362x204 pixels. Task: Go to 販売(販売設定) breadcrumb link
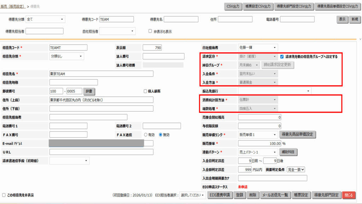(13, 6)
